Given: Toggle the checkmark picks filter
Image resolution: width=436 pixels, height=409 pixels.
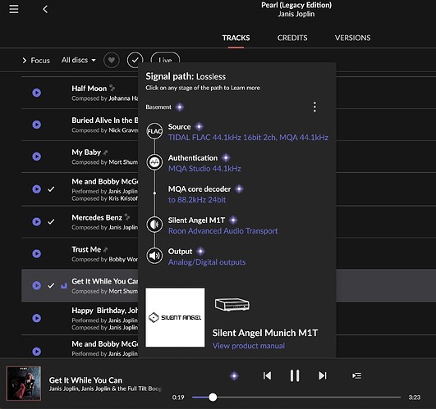Looking at the screenshot, I should tap(135, 60).
